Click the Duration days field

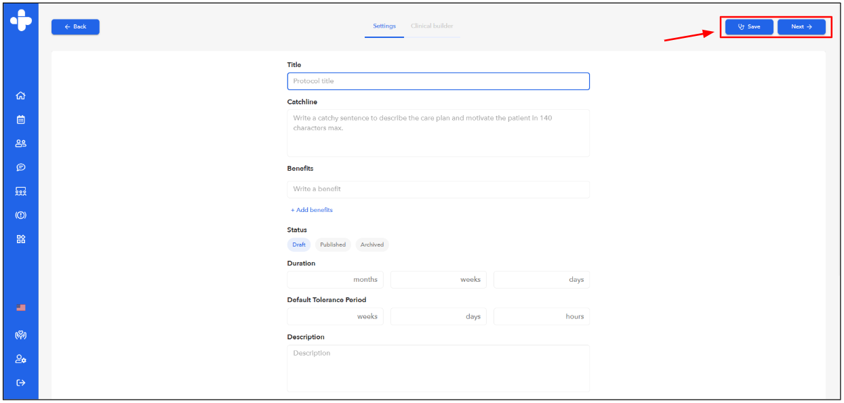[542, 280]
